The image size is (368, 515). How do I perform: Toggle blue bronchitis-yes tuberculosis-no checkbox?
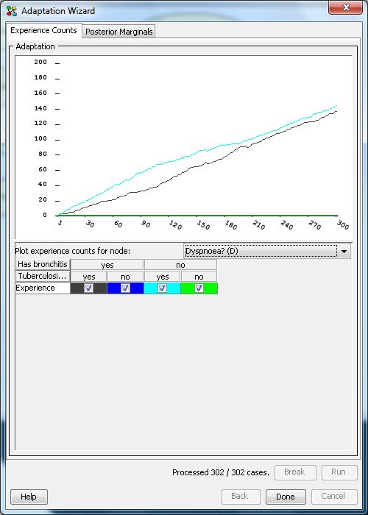point(126,288)
